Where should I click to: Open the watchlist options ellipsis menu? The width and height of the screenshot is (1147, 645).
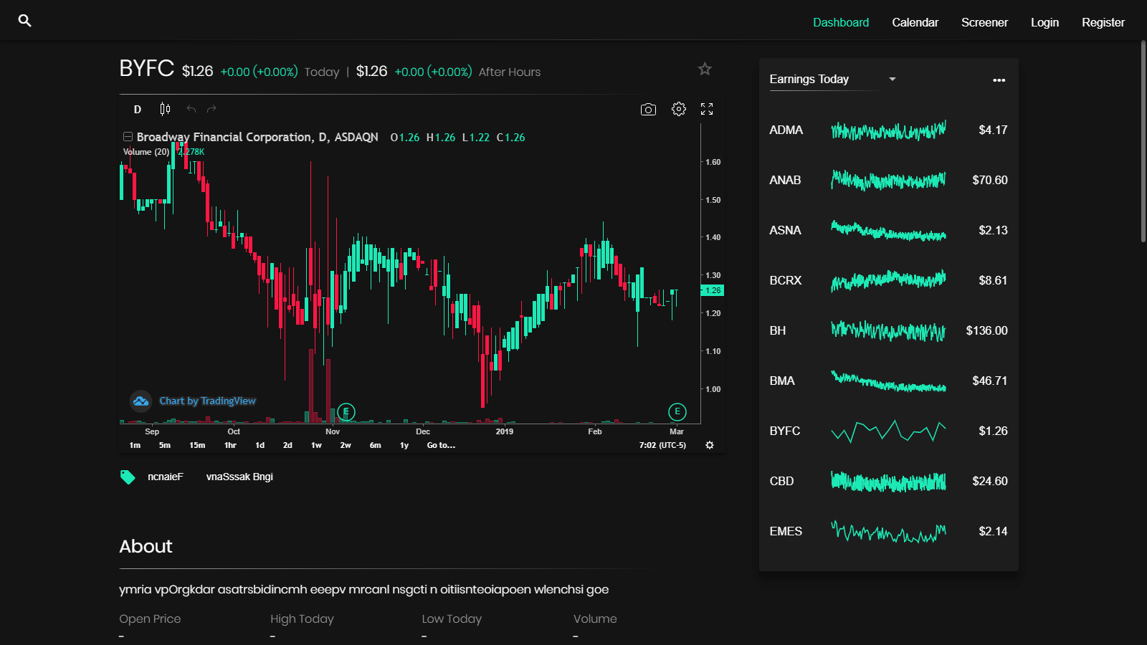pos(999,80)
